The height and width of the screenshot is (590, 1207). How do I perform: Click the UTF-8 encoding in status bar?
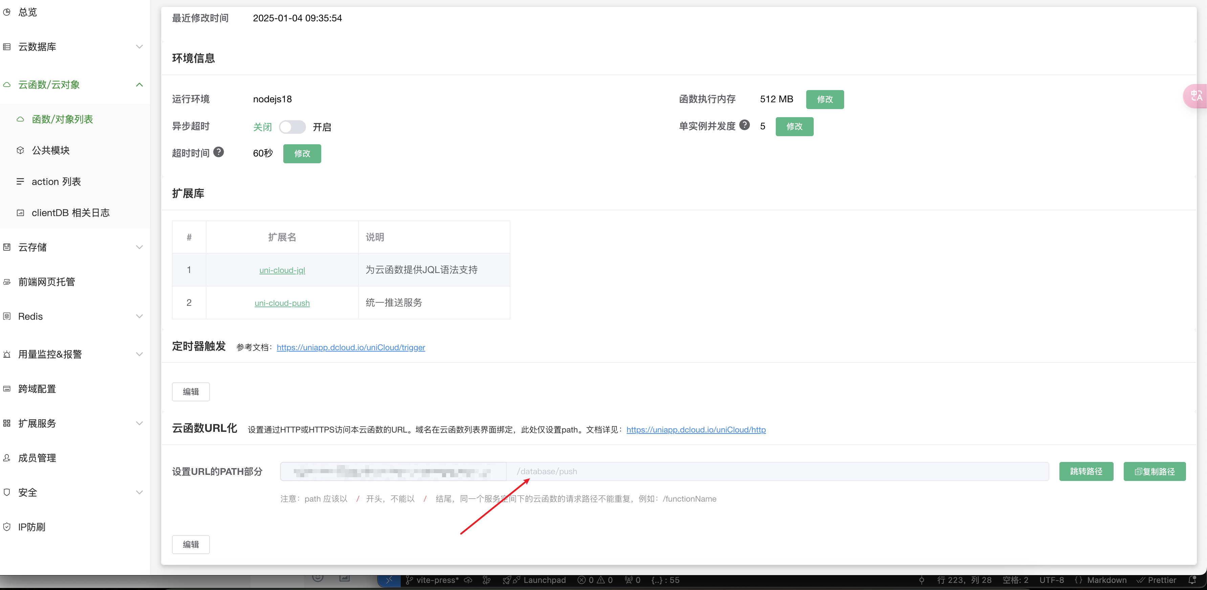[1051, 580]
